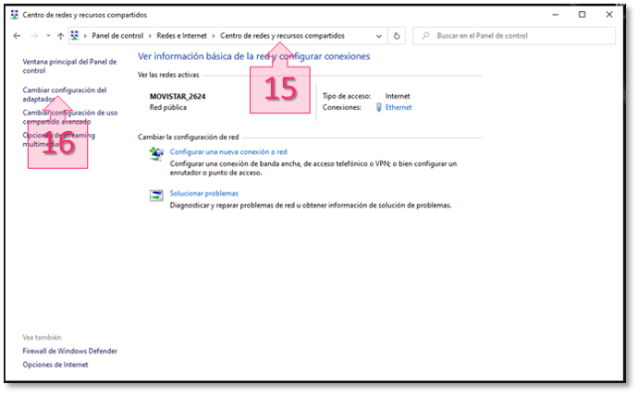The width and height of the screenshot is (638, 395).
Task: Click the troubleshooter icon
Action: [156, 196]
